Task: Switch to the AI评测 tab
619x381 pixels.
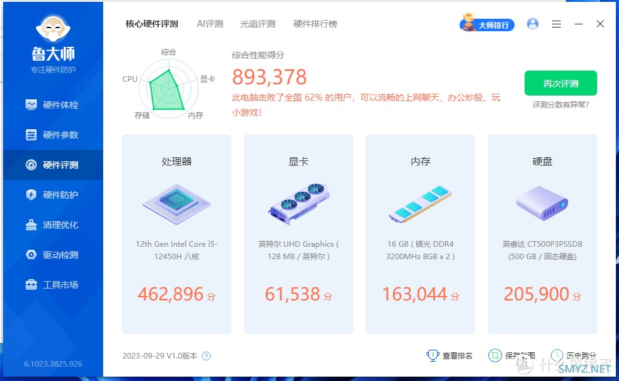Action: coord(209,24)
